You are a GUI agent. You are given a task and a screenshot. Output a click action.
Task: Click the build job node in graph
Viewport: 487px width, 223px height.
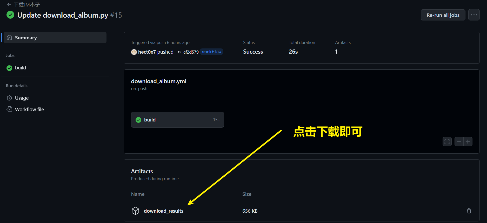click(177, 120)
